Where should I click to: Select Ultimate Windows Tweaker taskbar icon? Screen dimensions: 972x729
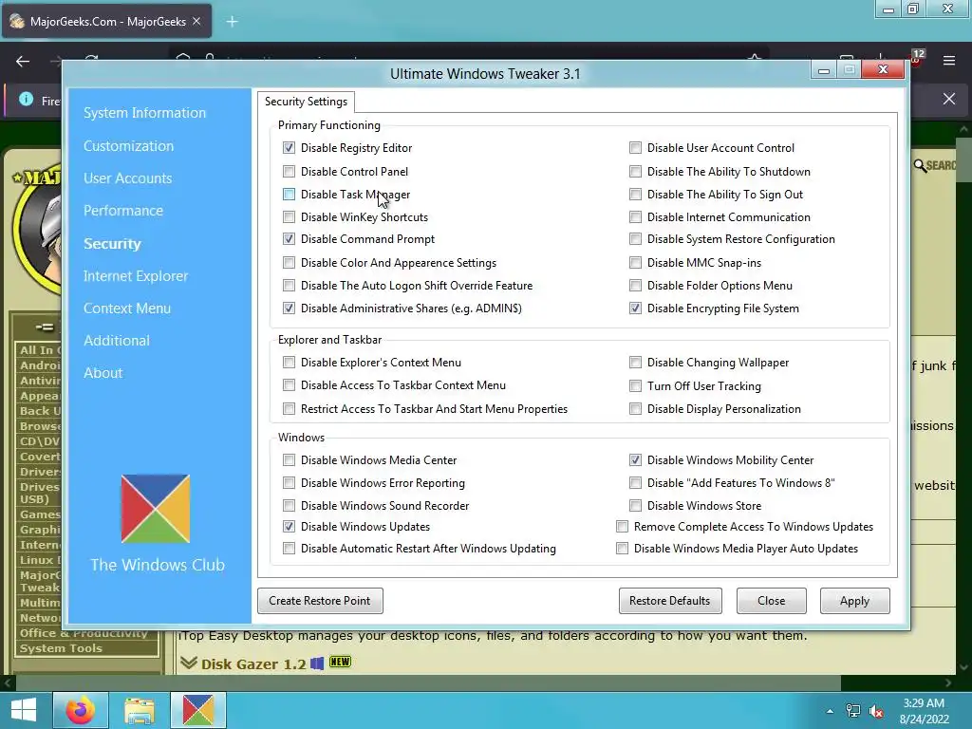coord(198,710)
